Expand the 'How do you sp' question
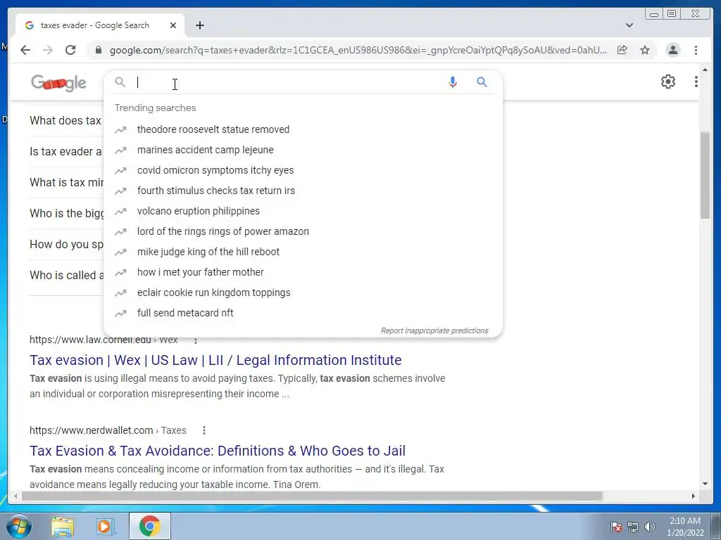Screen dimensions: 721x540 tap(67, 244)
